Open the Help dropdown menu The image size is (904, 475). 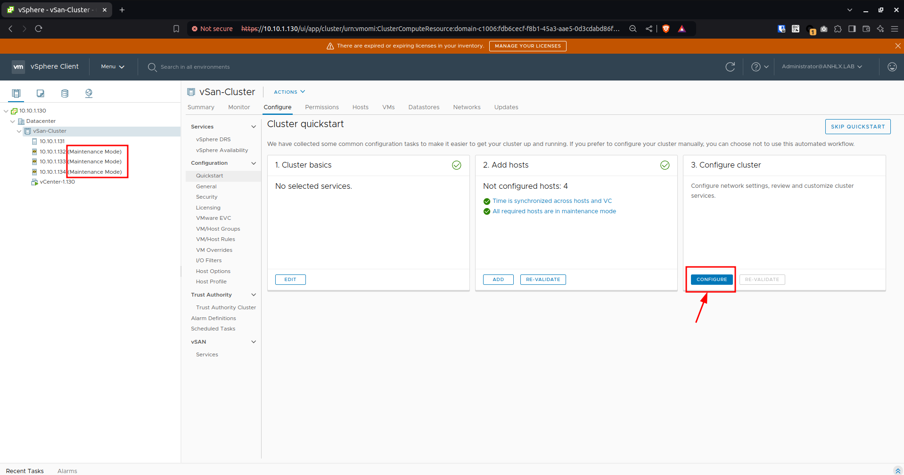click(760, 67)
